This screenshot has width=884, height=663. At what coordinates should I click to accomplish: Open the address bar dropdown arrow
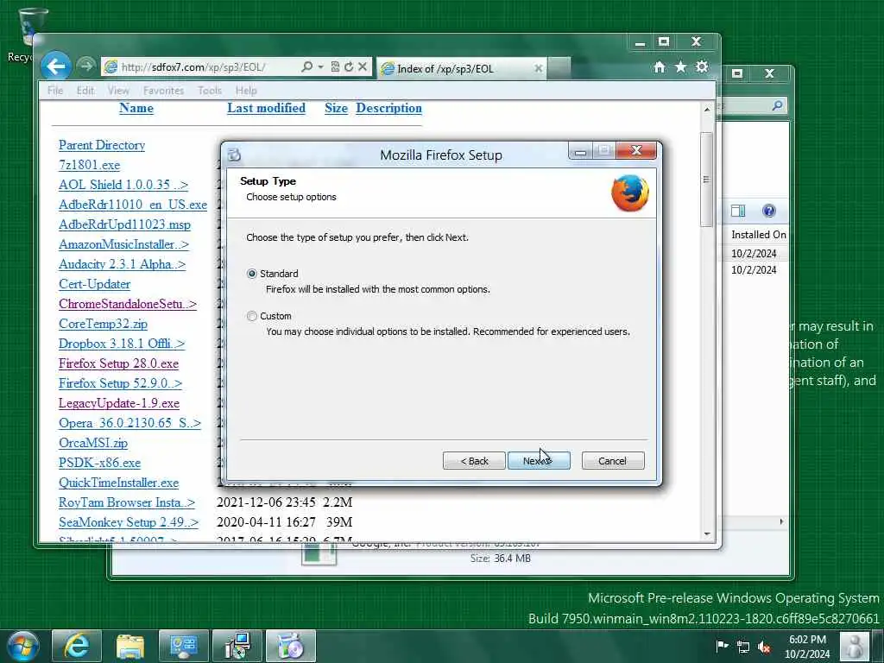pyautogui.click(x=321, y=67)
